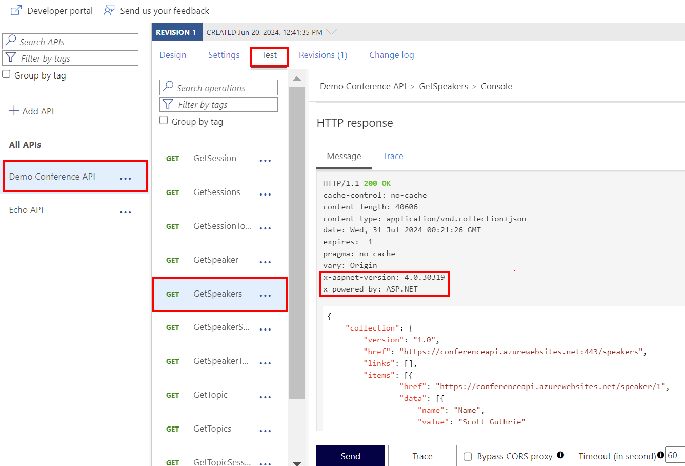The image size is (685, 466).
Task: Open the GetSpeakers ellipsis menu
Action: coord(265,296)
